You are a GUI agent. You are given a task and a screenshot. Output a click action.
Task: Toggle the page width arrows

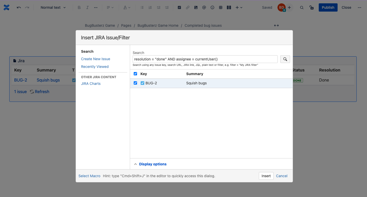pos(276,25)
